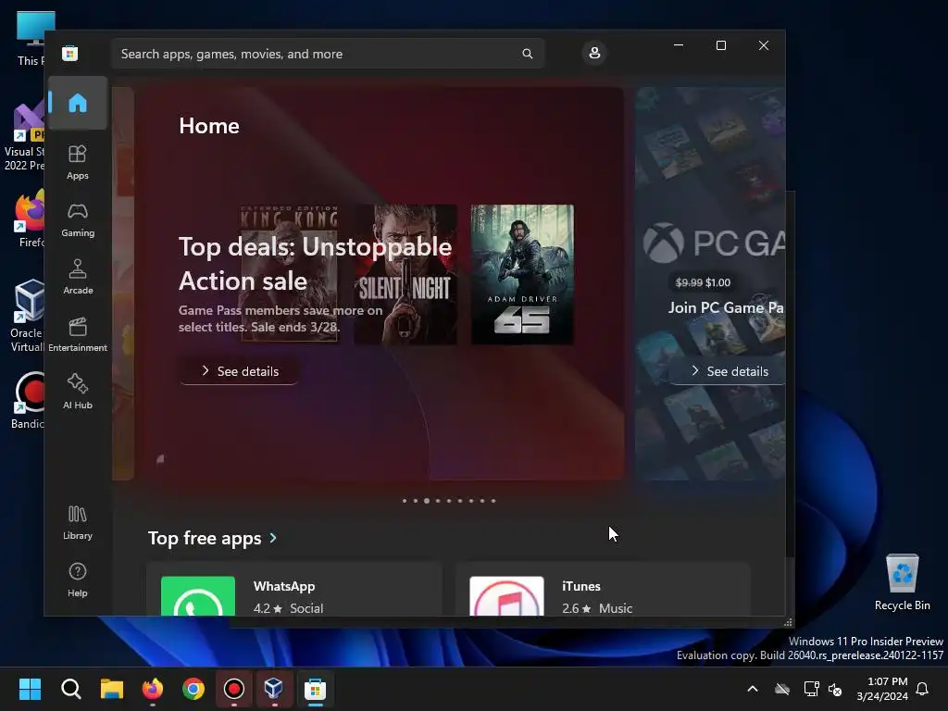Show hidden system tray icons

[753, 689]
